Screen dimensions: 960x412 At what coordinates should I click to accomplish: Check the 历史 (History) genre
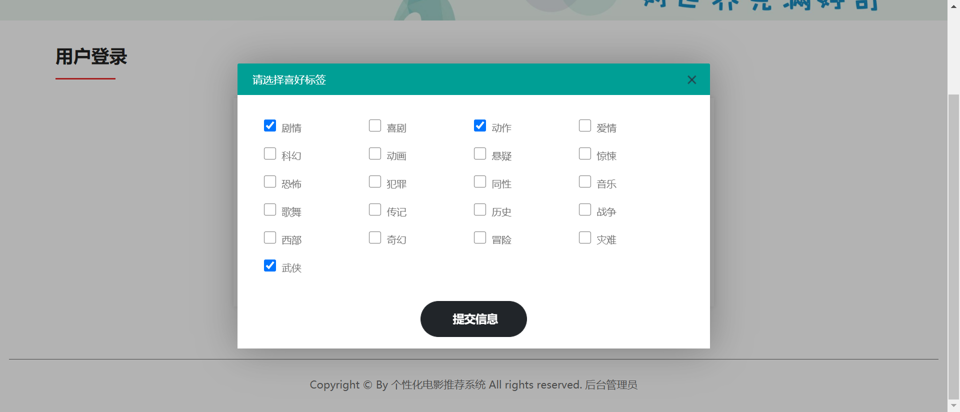click(x=480, y=209)
